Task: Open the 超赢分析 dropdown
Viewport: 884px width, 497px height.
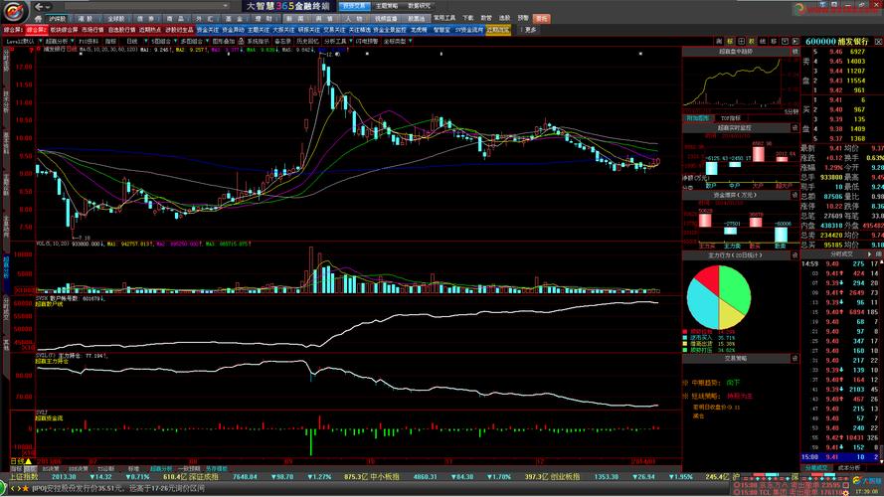Action: pyautogui.click(x=73, y=41)
